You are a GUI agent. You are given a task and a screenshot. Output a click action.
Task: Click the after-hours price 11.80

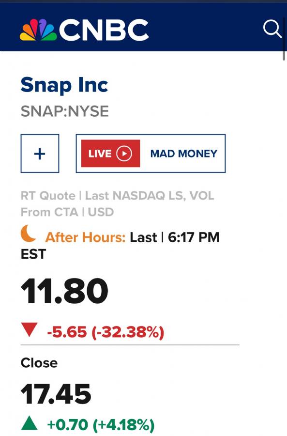[x=64, y=291]
